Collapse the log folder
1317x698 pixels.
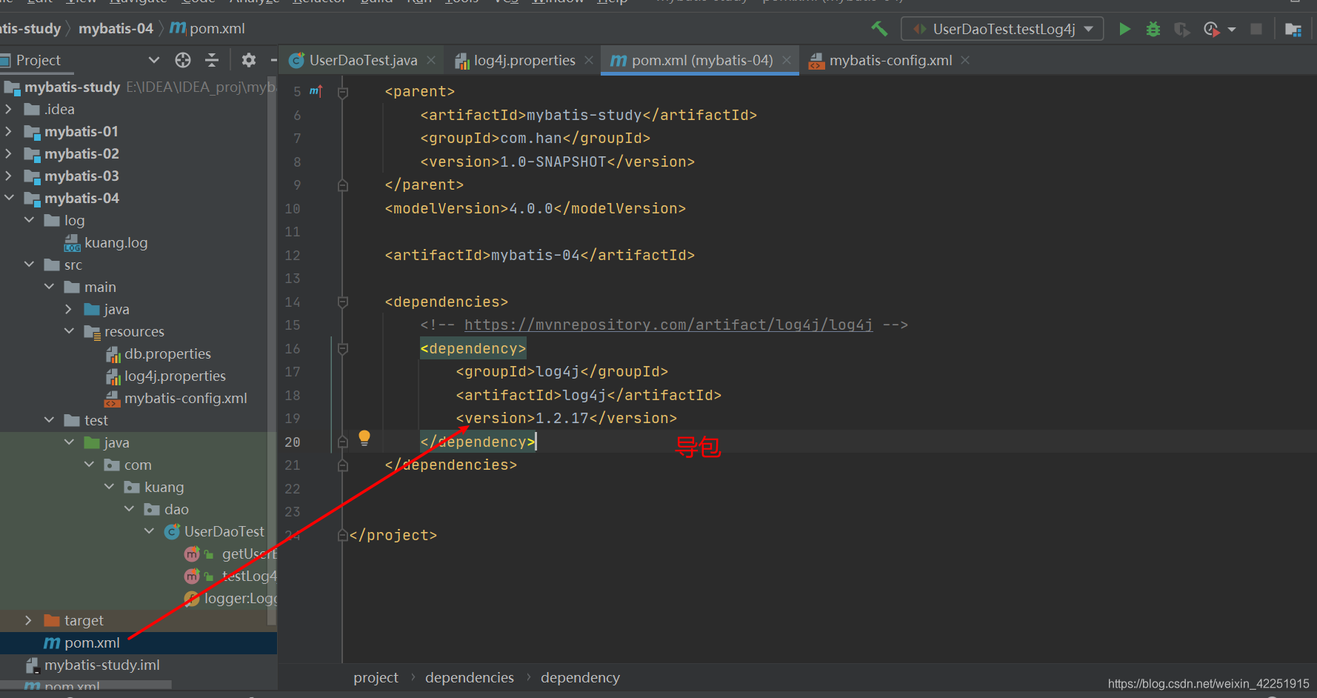(x=29, y=220)
